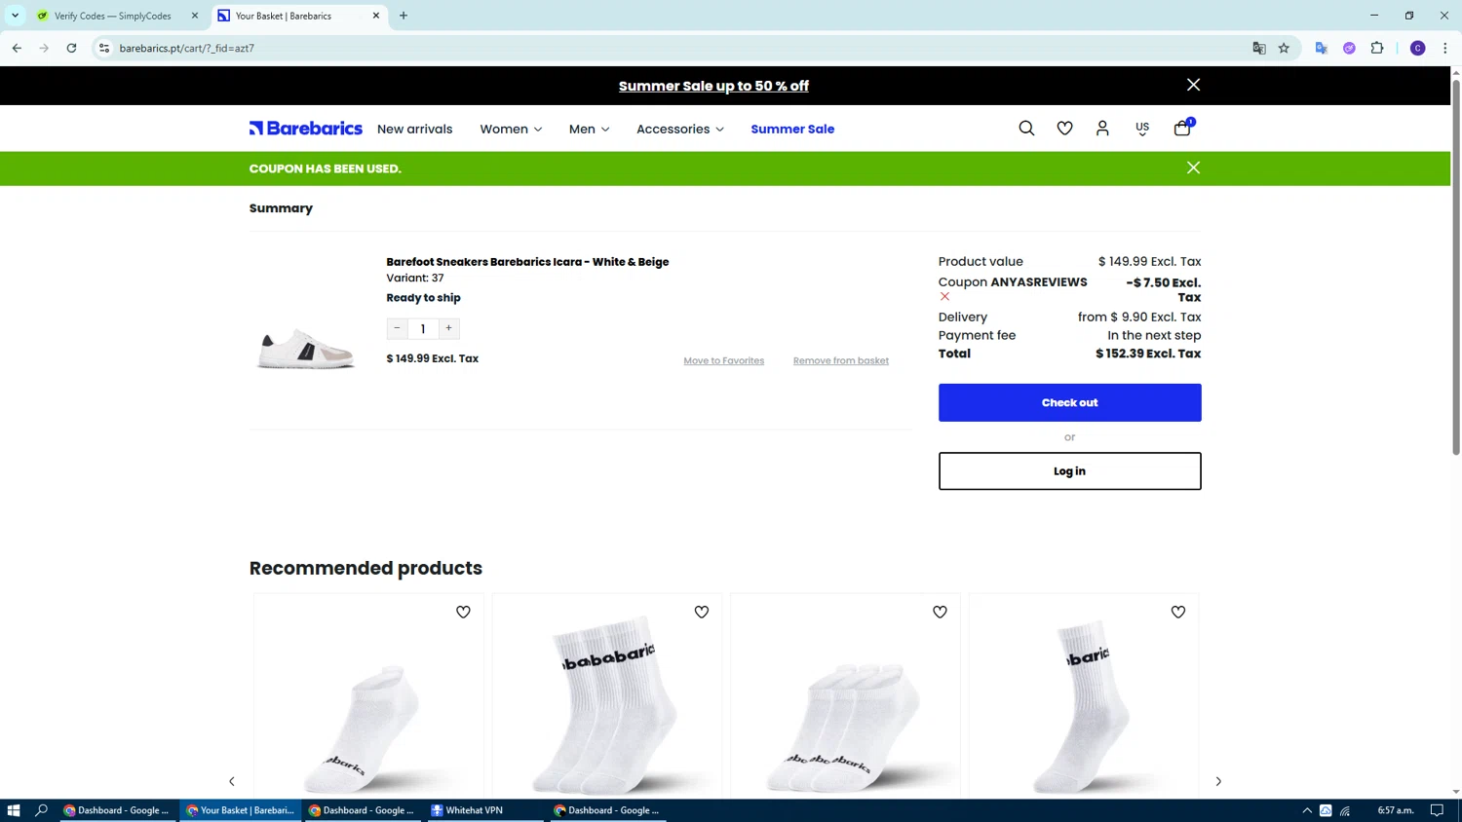This screenshot has width=1462, height=822.
Task: Open the US region selector
Action: (1142, 129)
